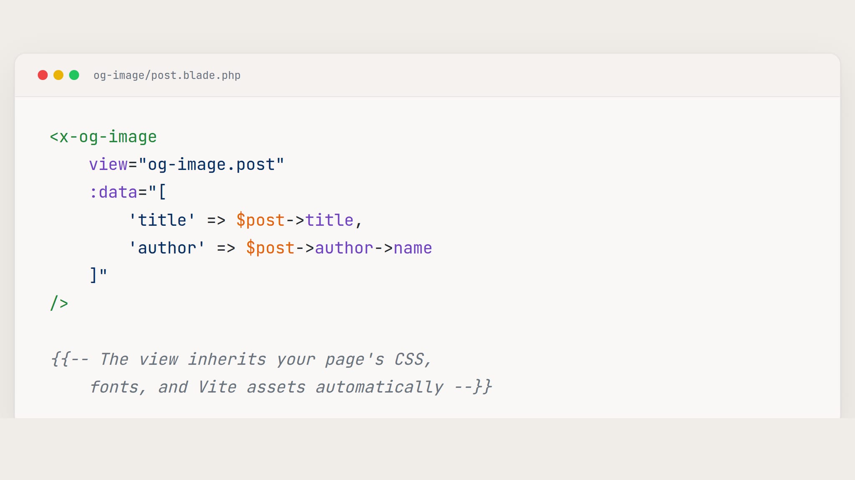Click the yellow minimize dot
This screenshot has height=480, width=855.
point(58,75)
